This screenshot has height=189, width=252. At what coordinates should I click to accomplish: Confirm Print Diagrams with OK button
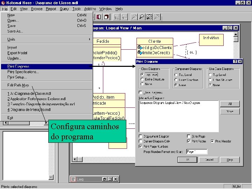[x=187, y=160]
